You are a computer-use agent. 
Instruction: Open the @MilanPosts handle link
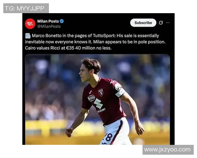pos(49,26)
